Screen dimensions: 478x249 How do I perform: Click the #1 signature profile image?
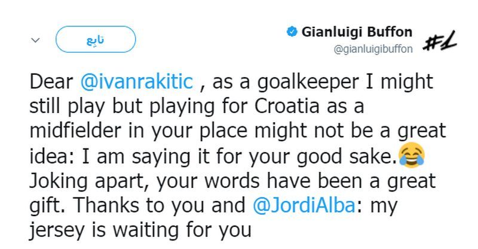pyautogui.click(x=440, y=41)
